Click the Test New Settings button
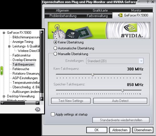Image resolution: width=156 pixels, height=136 pixels. [x=71, y=101]
